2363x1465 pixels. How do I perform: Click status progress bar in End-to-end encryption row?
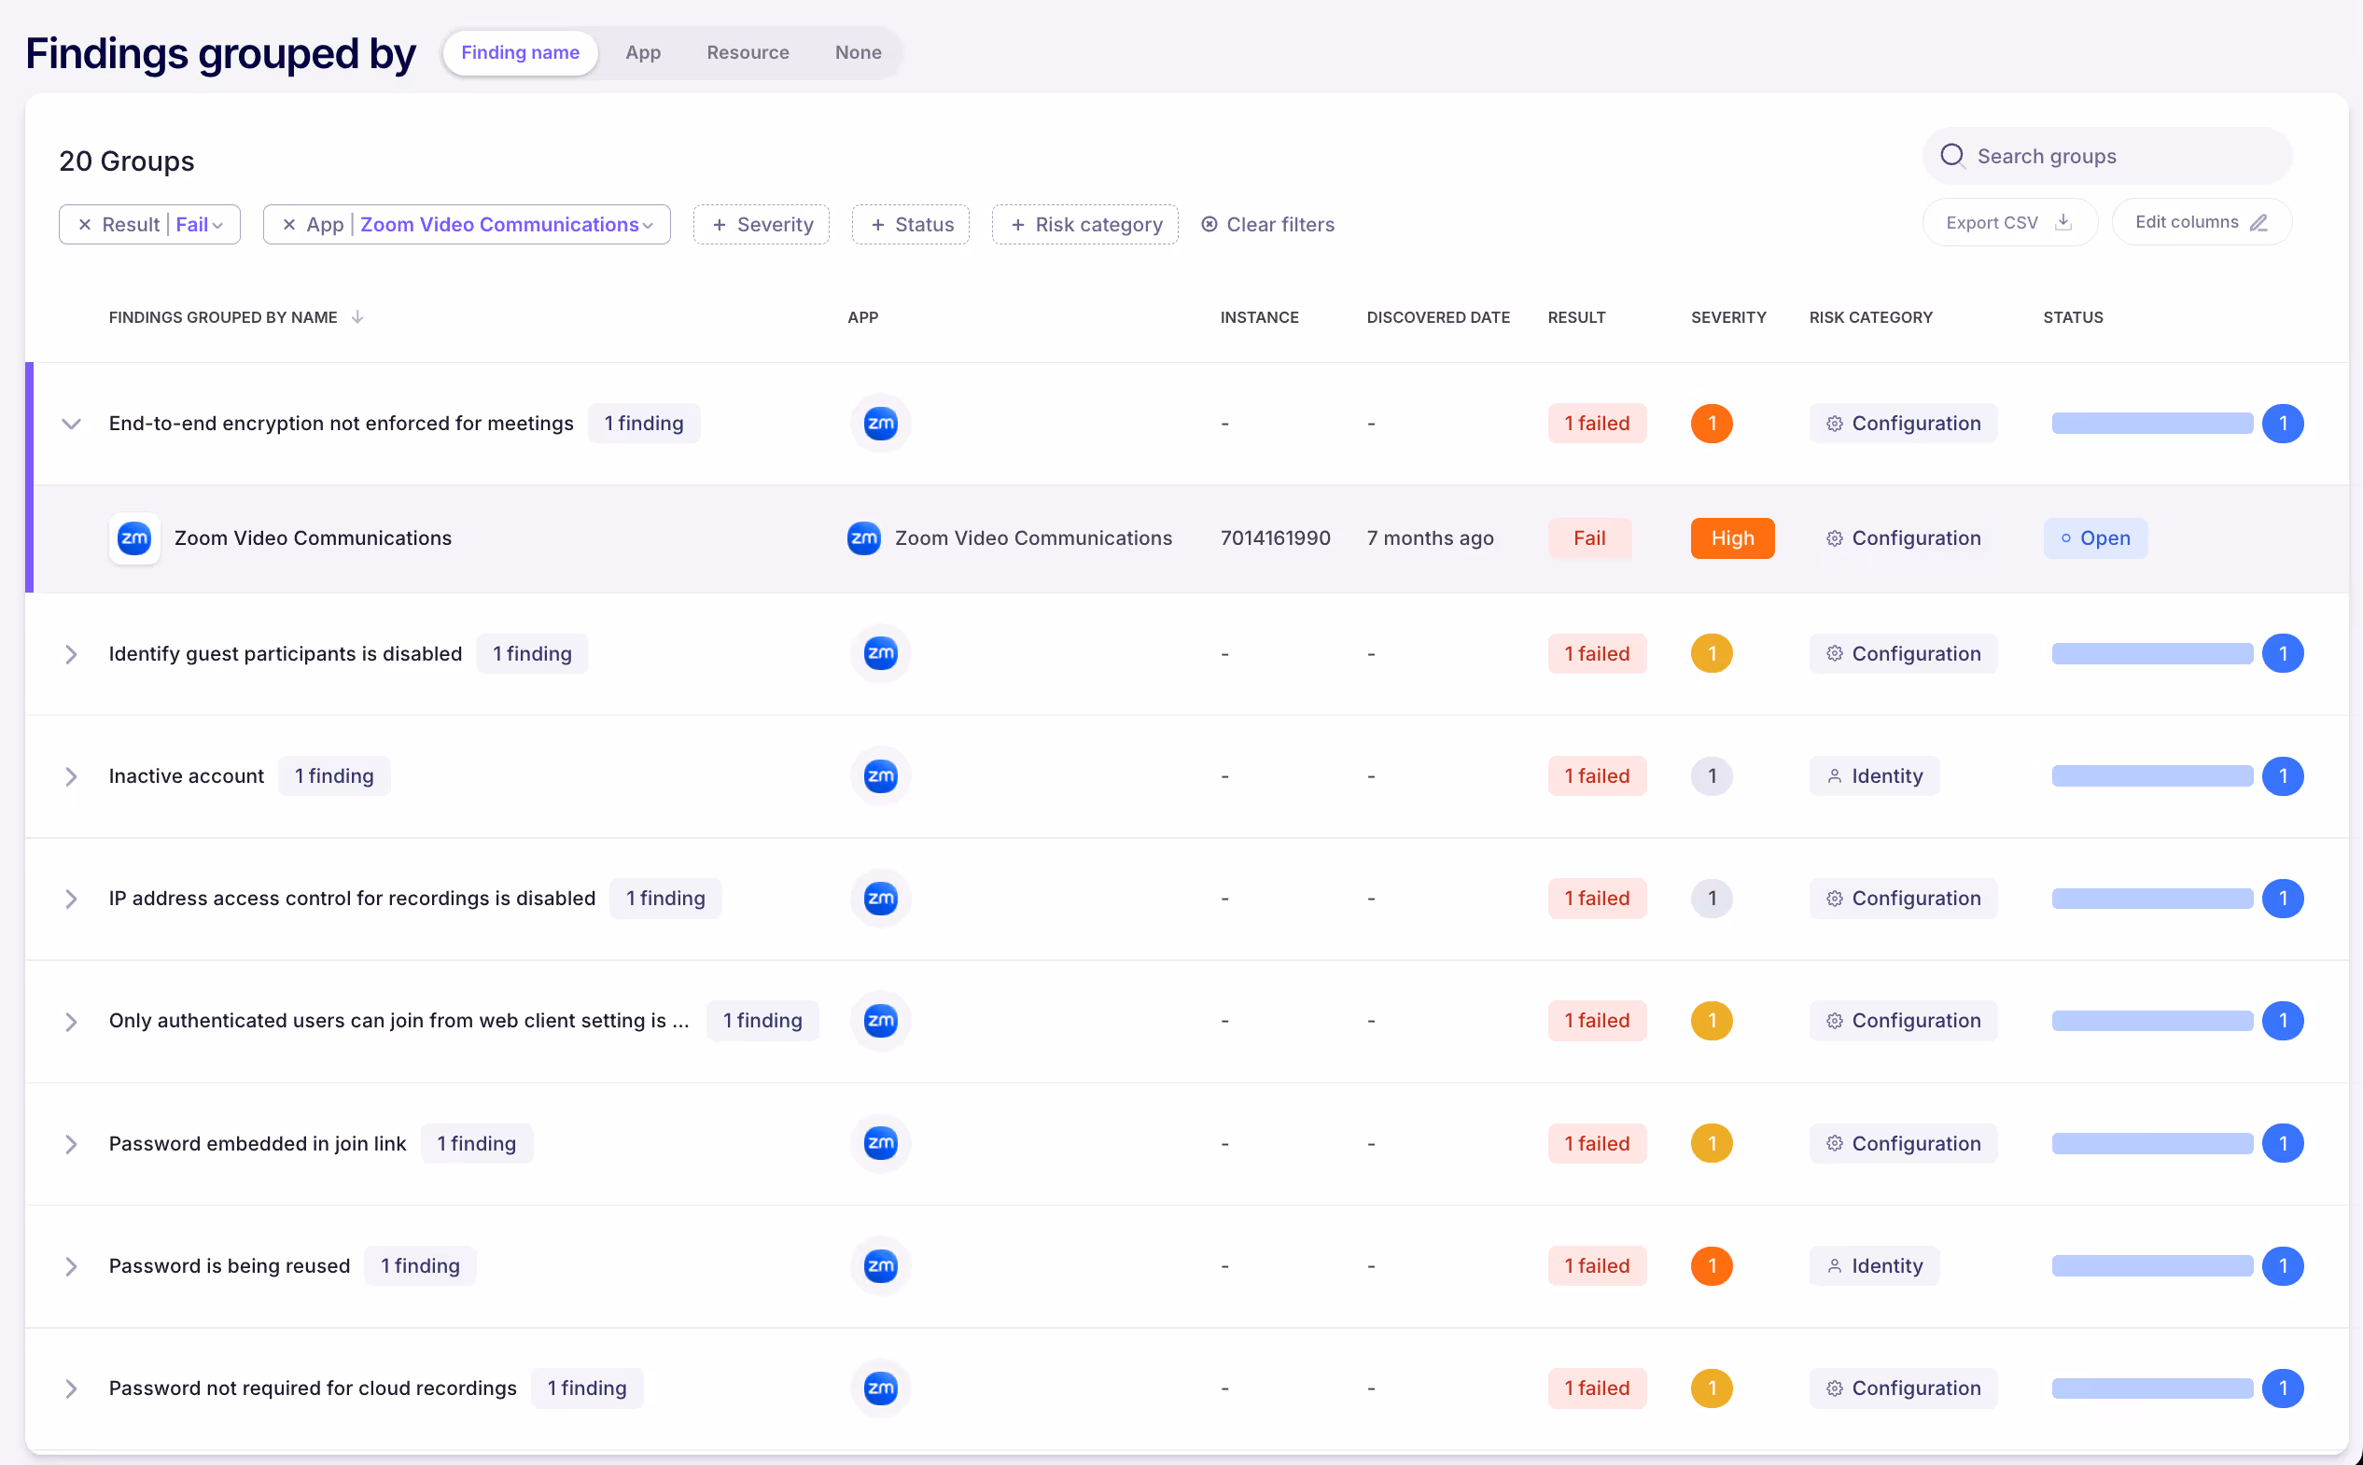2152,424
